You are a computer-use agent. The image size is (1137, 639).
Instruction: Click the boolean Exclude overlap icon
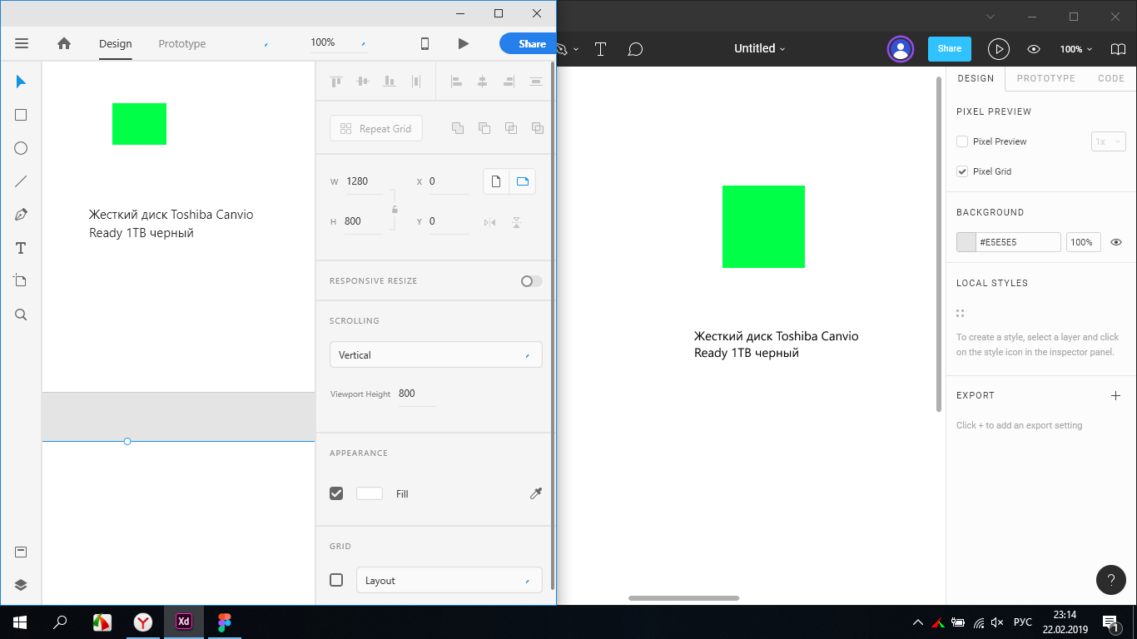click(538, 128)
